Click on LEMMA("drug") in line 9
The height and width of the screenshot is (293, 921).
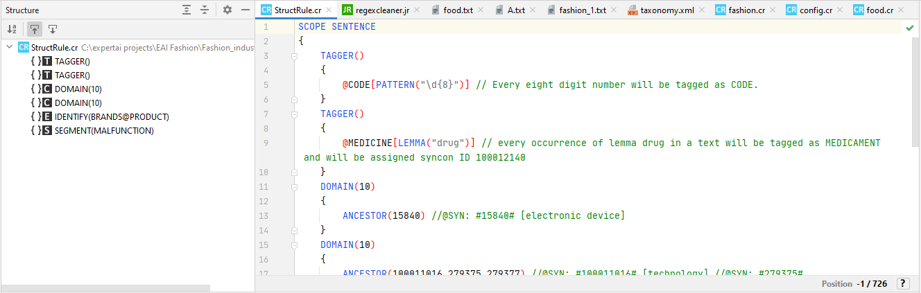(436, 143)
